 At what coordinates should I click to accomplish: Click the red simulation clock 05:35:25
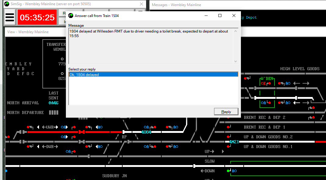click(37, 17)
